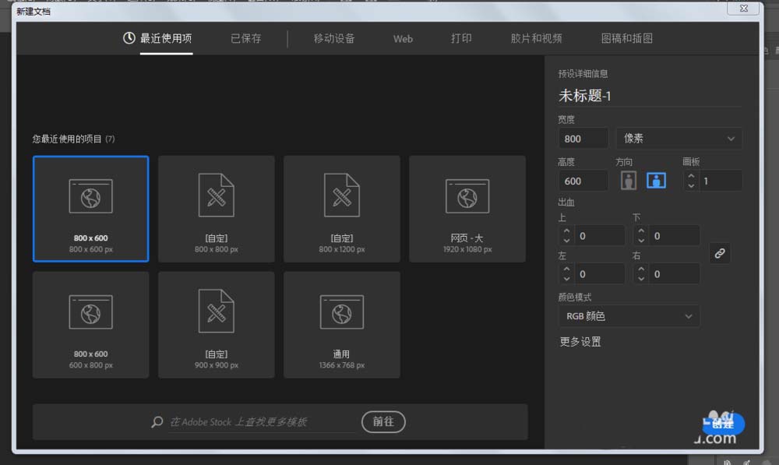779x465 pixels.
Task: Close the 新建文档 dialog
Action: coord(744,9)
